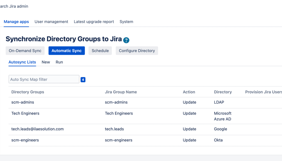
Task: Select the scm-engineers directory group row
Action: (x=25, y=140)
